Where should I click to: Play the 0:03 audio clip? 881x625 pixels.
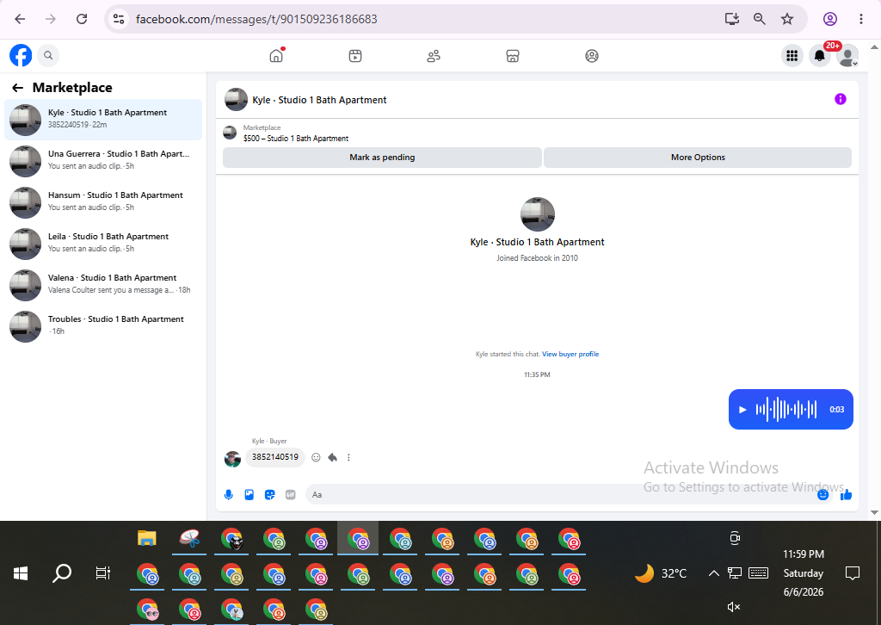tap(742, 410)
